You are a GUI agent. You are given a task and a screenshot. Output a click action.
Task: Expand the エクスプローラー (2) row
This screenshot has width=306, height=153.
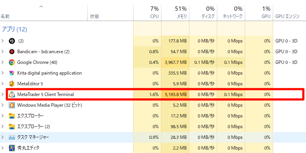[3, 127]
